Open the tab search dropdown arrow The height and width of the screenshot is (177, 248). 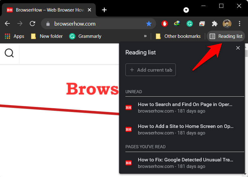point(186,10)
